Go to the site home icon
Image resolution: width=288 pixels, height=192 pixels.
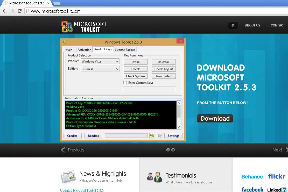pos(233,25)
